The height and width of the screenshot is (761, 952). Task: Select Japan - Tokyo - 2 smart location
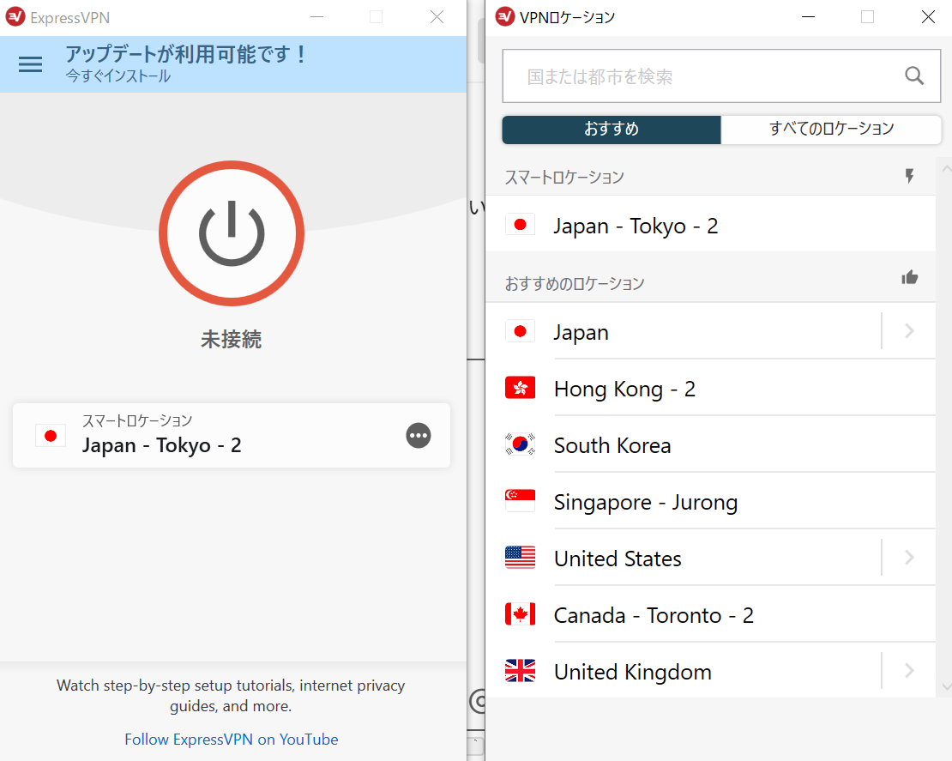pos(711,224)
